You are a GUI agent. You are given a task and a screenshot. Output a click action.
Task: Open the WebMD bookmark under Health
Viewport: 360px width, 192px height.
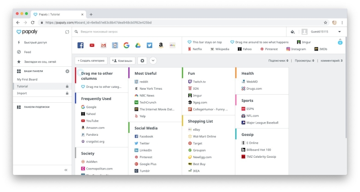(x=250, y=82)
